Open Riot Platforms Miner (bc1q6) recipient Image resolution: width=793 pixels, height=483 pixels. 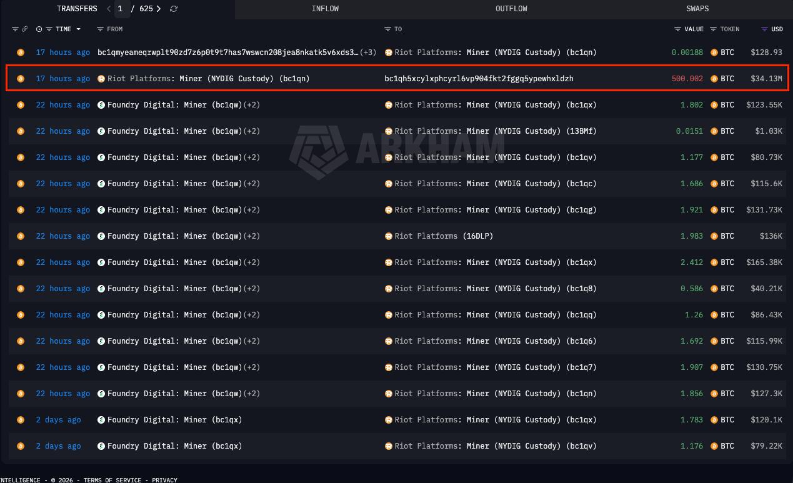496,341
